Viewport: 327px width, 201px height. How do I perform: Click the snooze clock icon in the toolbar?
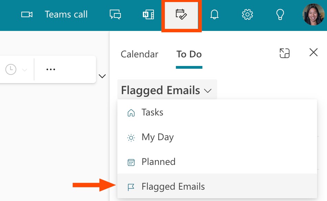coord(11,69)
